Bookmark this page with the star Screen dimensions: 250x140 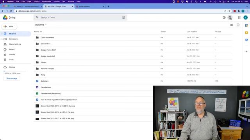click(229, 11)
